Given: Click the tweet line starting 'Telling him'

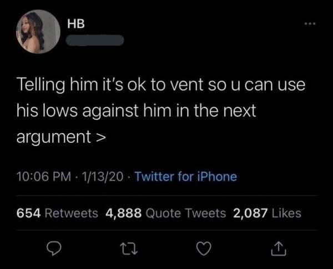Looking at the screenshot, I should pyautogui.click(x=161, y=85).
